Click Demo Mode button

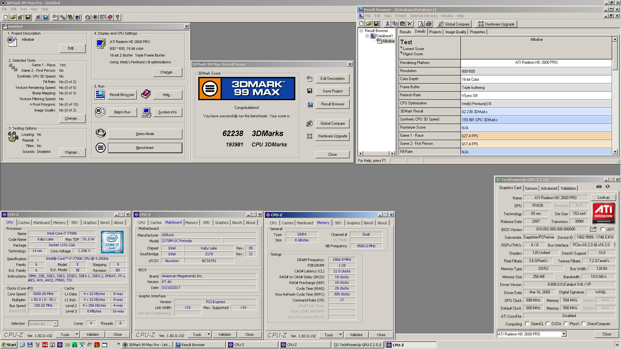[145, 134]
